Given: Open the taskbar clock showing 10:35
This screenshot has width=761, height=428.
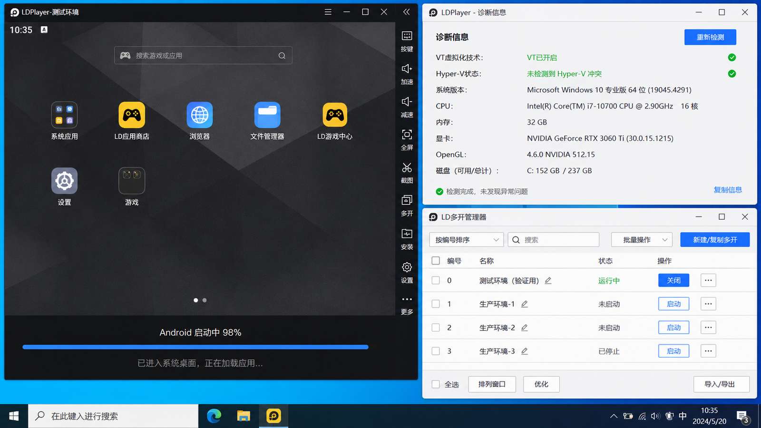Looking at the screenshot, I should coord(709,416).
